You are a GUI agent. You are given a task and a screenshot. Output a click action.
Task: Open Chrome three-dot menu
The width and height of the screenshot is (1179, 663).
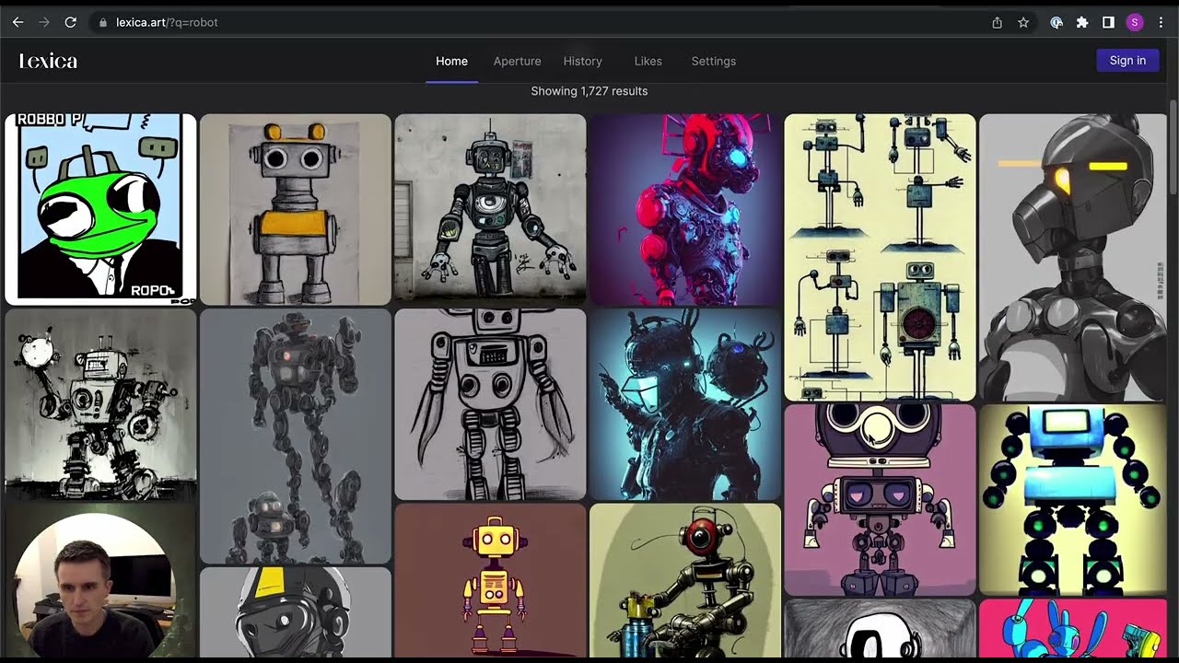[x=1161, y=22]
